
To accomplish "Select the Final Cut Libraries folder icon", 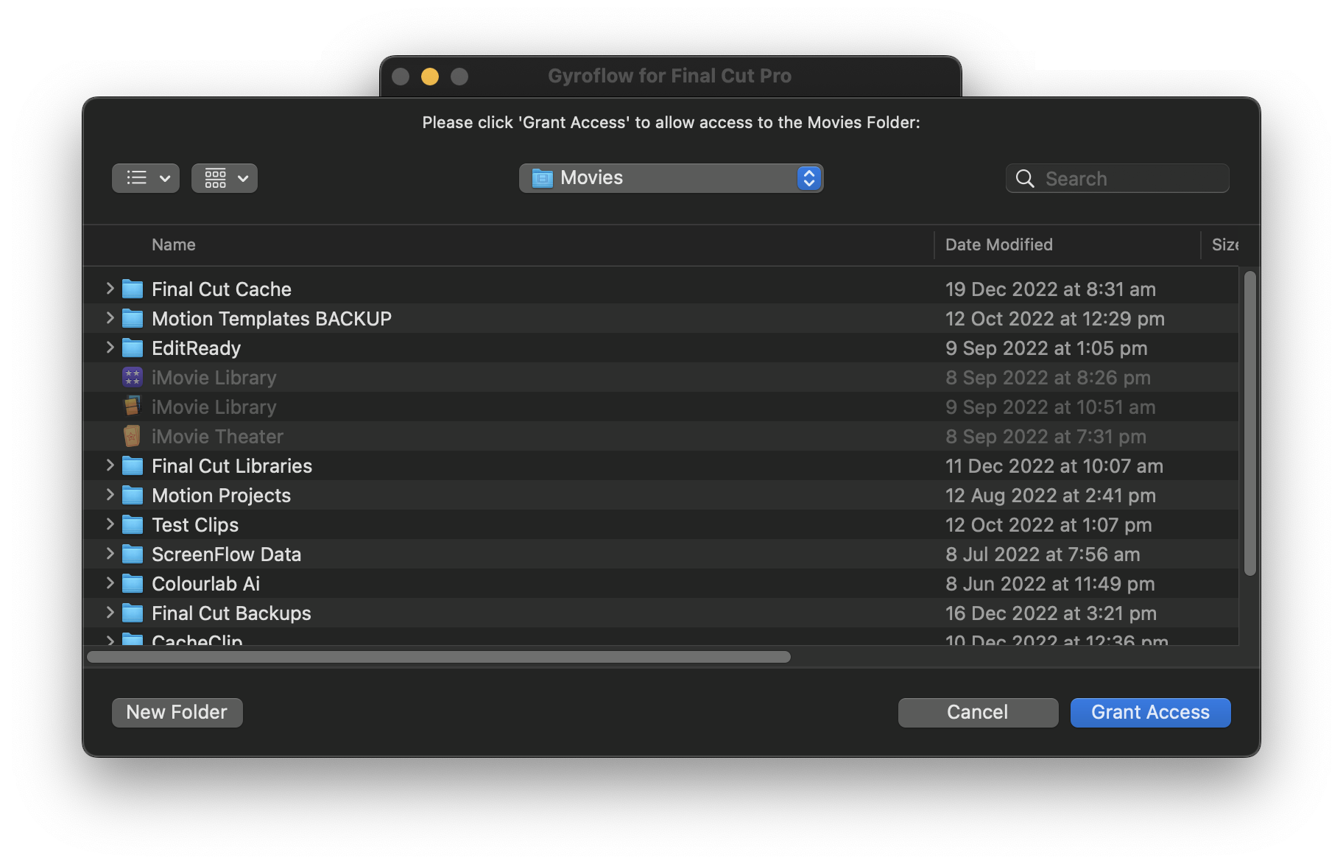I will [133, 465].
